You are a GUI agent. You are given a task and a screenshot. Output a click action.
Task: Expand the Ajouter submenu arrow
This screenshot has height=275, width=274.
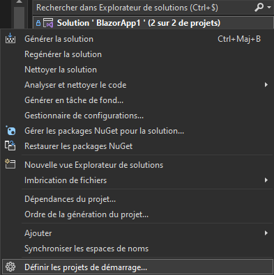tap(266, 233)
